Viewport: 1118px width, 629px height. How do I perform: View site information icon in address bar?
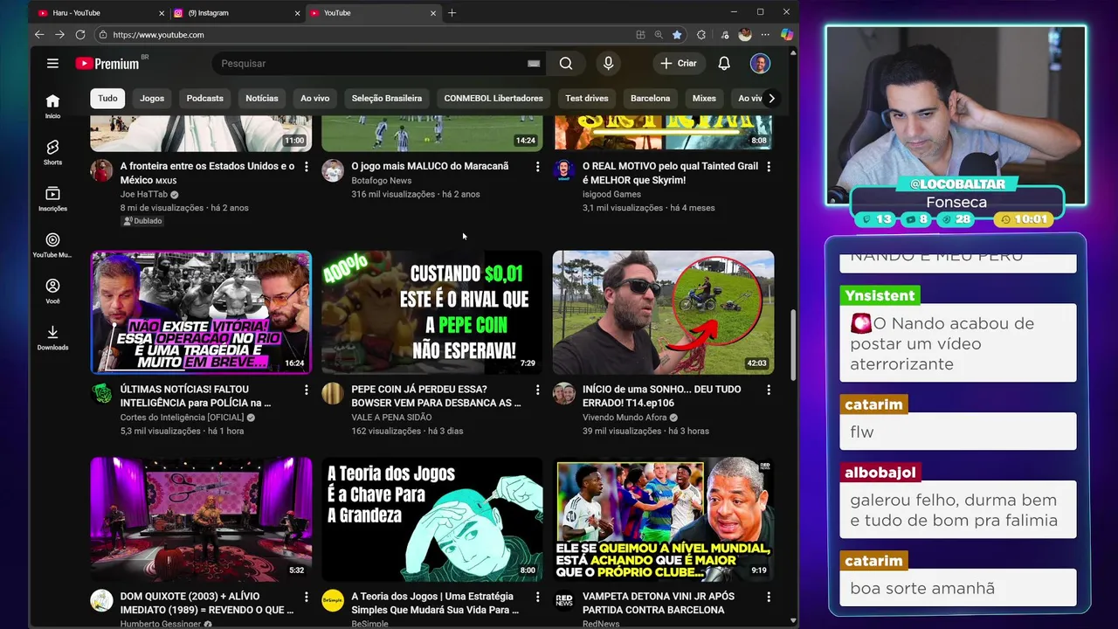pos(103,35)
